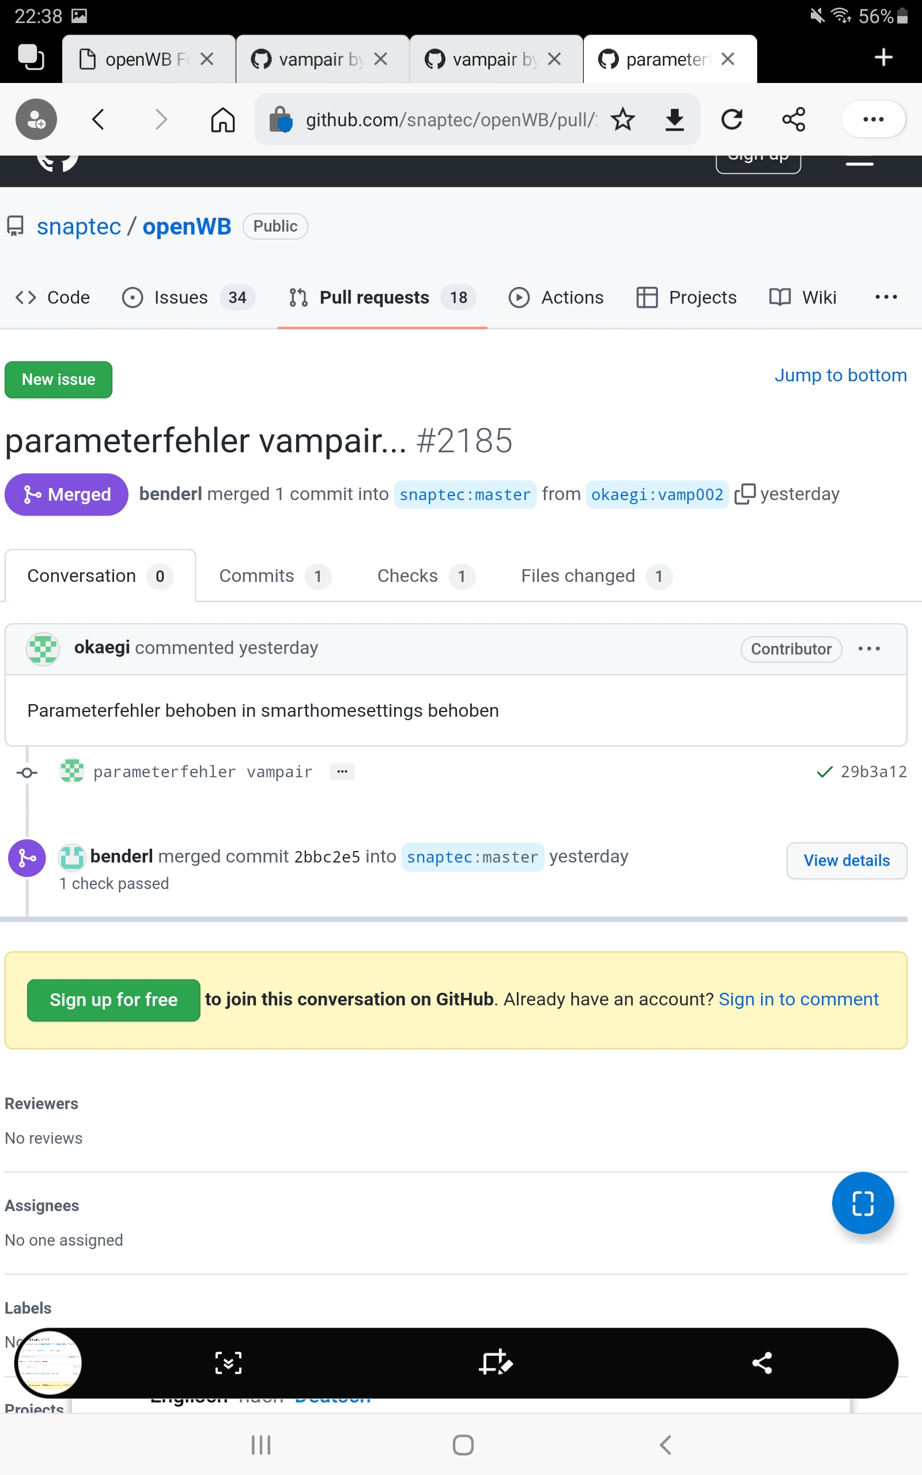Tap the browser home icon

[x=222, y=119]
